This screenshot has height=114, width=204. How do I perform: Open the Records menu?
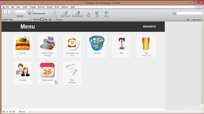pyautogui.click(x=41, y=7)
